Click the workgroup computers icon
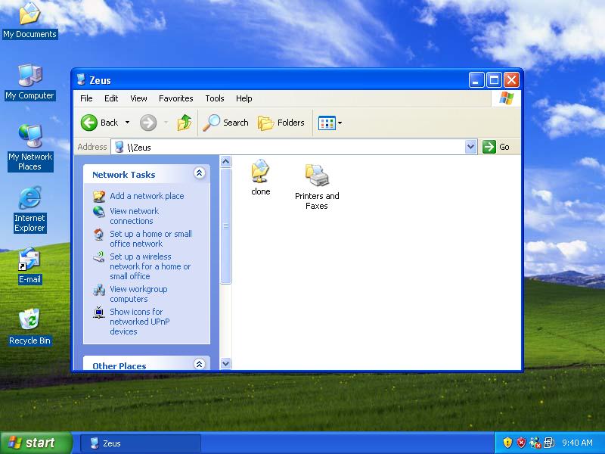605x454 pixels. coord(99,290)
